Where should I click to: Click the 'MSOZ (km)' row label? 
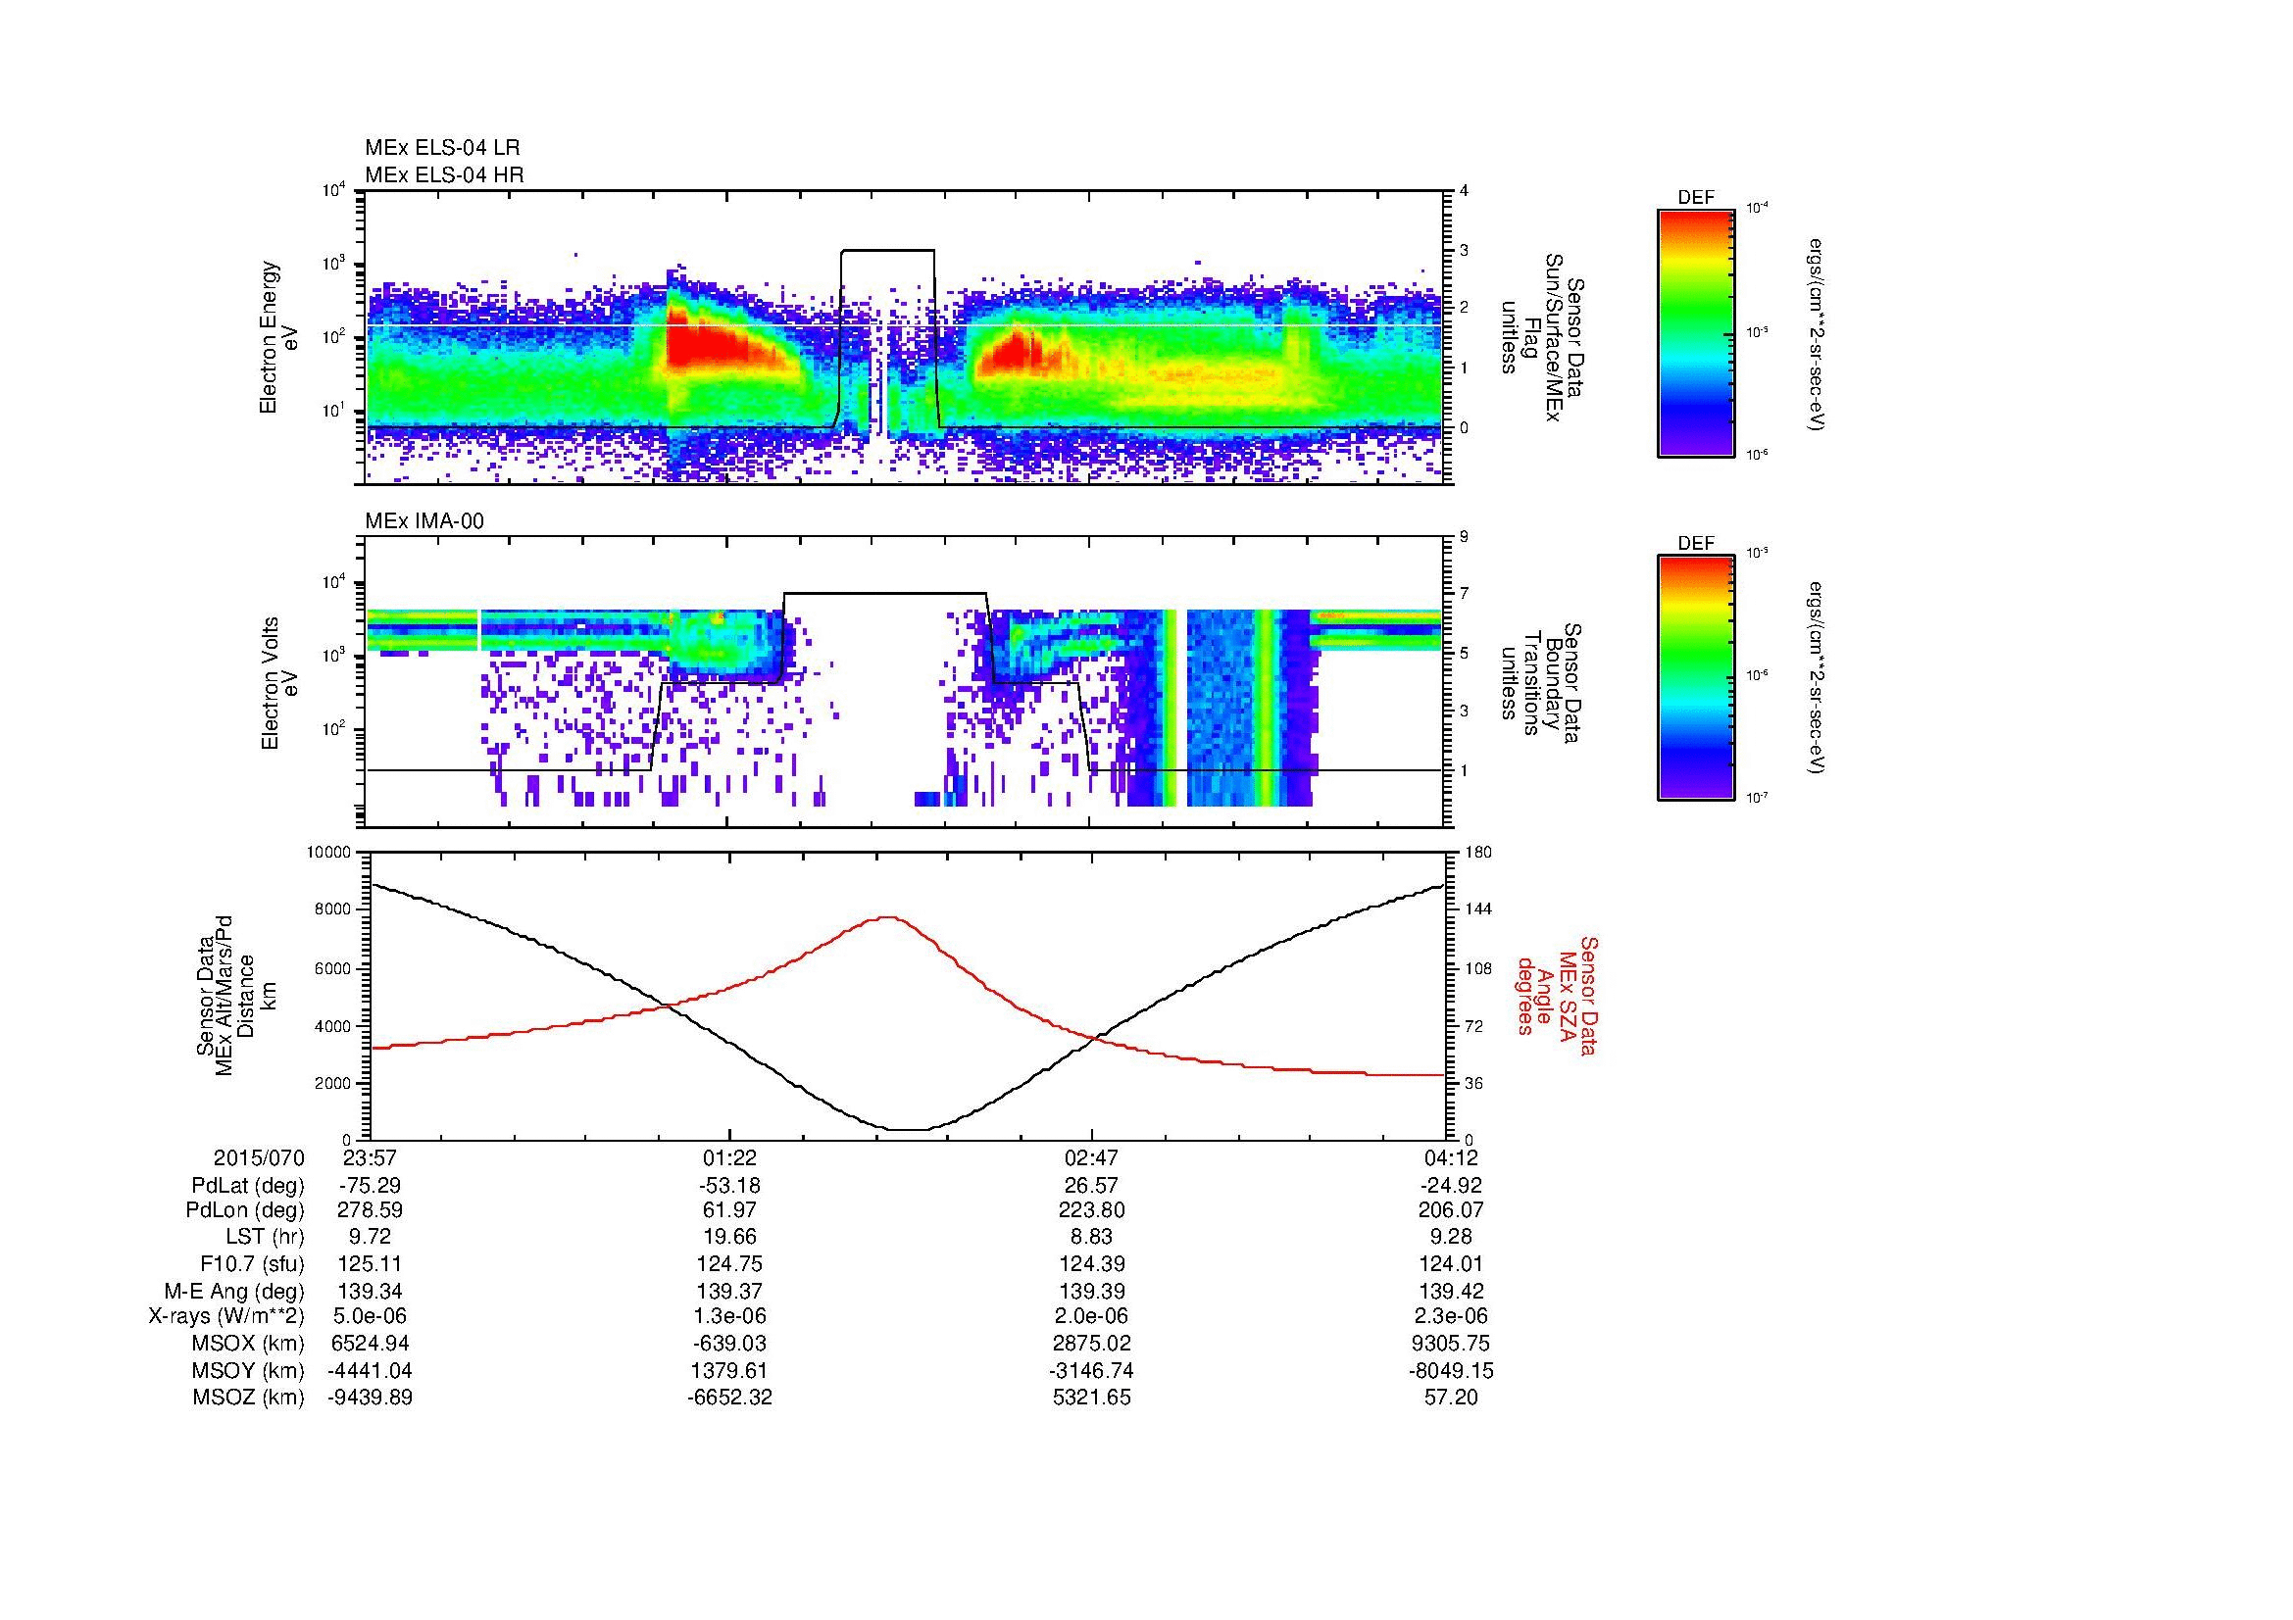[248, 1398]
